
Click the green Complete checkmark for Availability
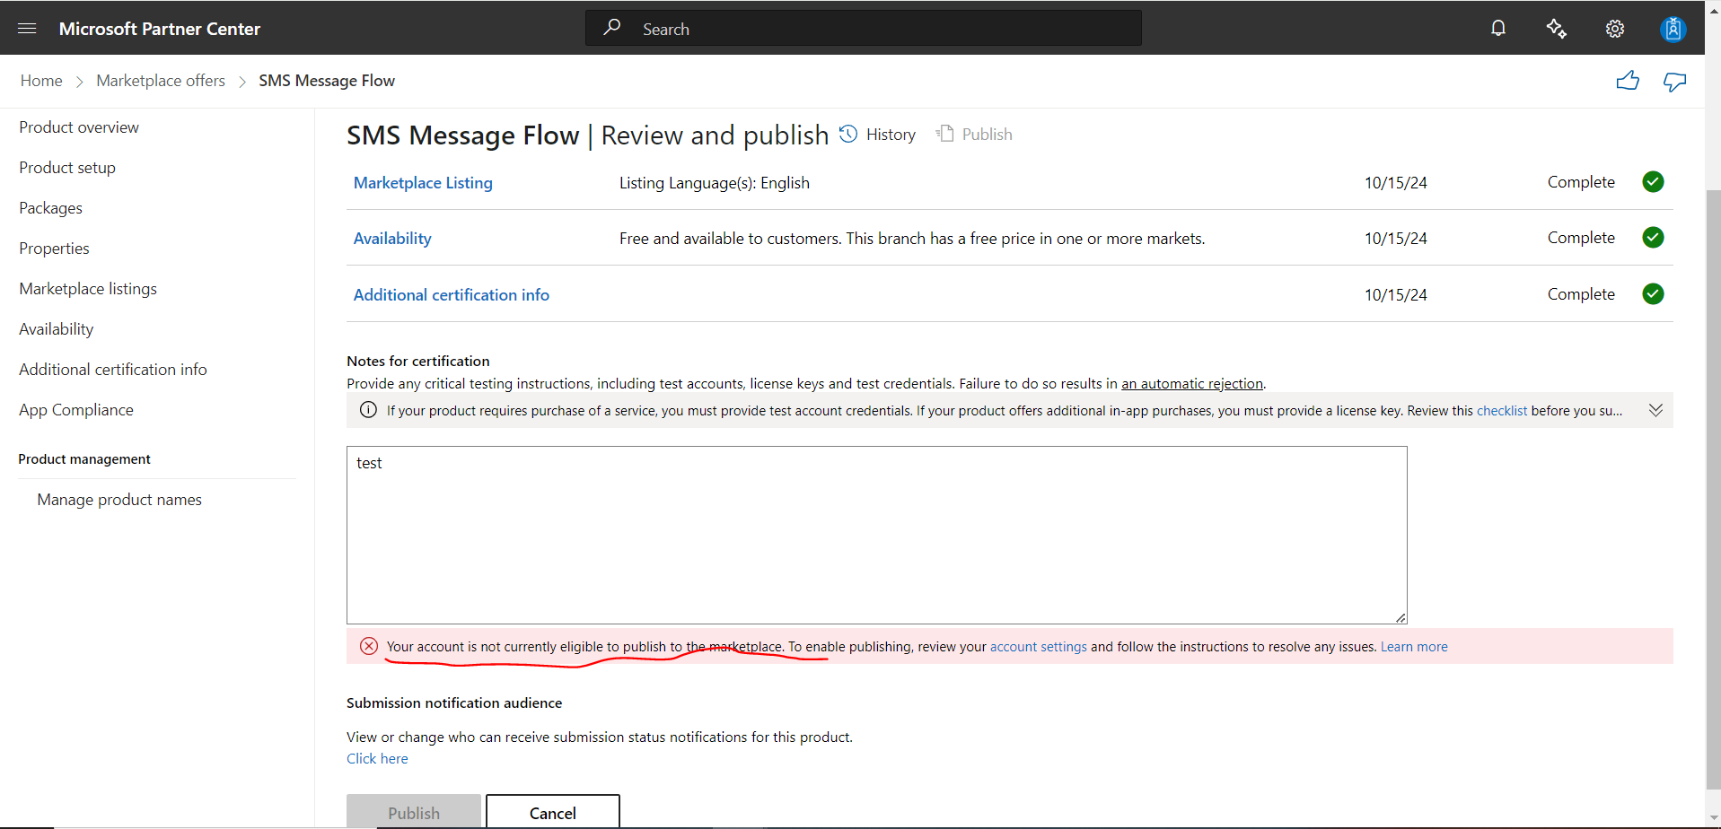coord(1653,238)
